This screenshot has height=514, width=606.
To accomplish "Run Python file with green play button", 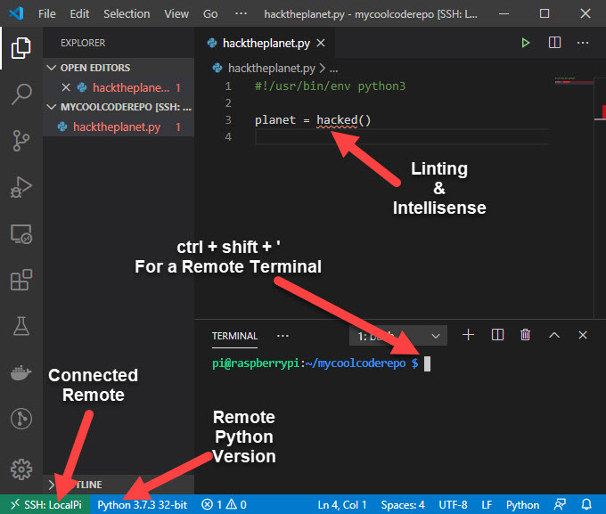I will pyautogui.click(x=525, y=43).
